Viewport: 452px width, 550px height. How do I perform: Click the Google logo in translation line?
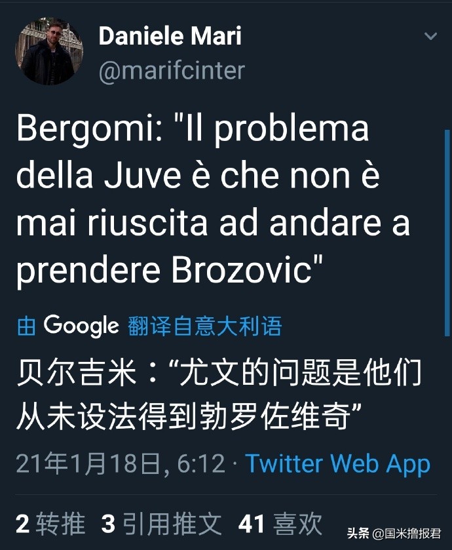click(81, 326)
